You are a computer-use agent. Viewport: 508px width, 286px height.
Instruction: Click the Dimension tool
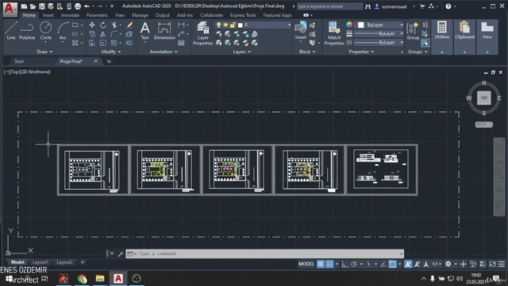coord(164,31)
